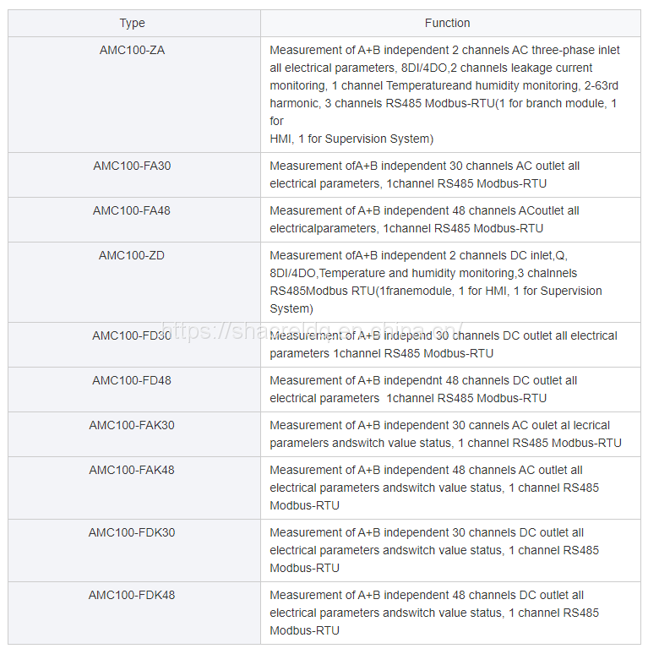
Task: Select the AMC100-FAK30 type cell
Action: (132, 425)
